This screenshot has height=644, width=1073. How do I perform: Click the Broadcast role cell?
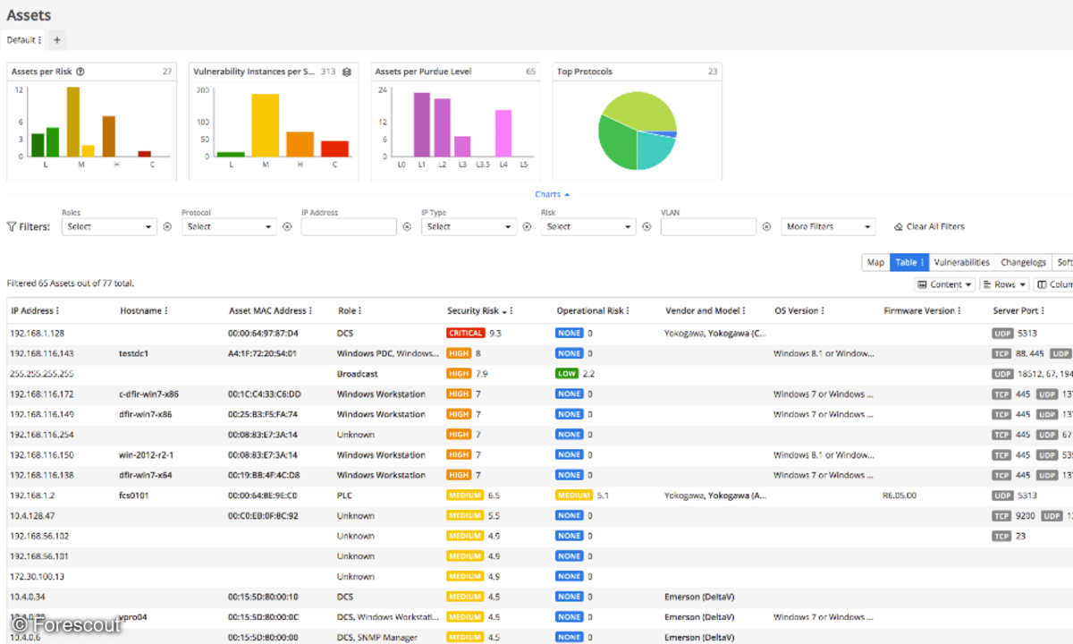(358, 374)
